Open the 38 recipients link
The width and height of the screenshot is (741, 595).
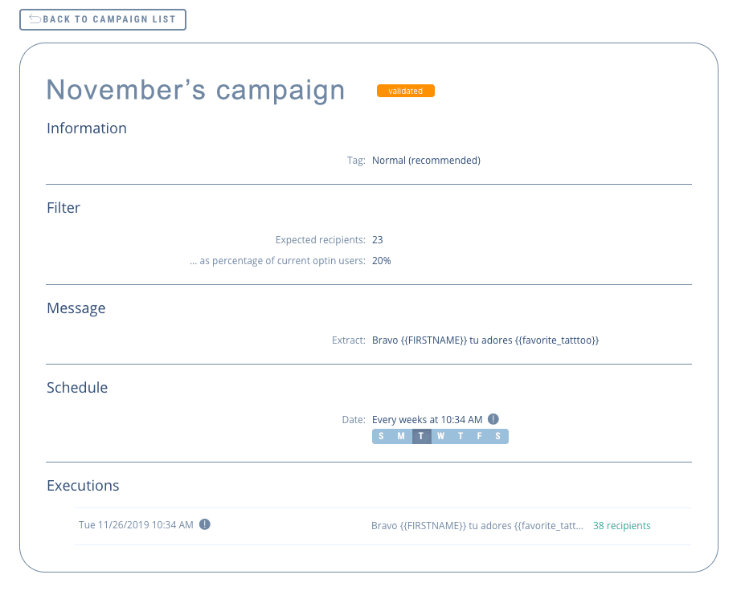pyautogui.click(x=621, y=526)
